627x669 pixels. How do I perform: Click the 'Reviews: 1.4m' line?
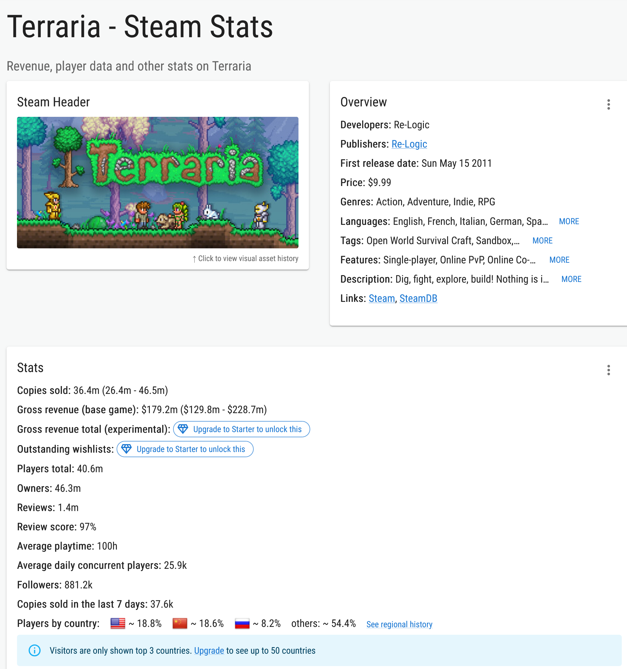(48, 507)
